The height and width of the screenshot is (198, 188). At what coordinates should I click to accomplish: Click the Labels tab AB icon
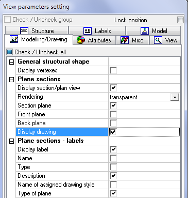click(x=88, y=31)
